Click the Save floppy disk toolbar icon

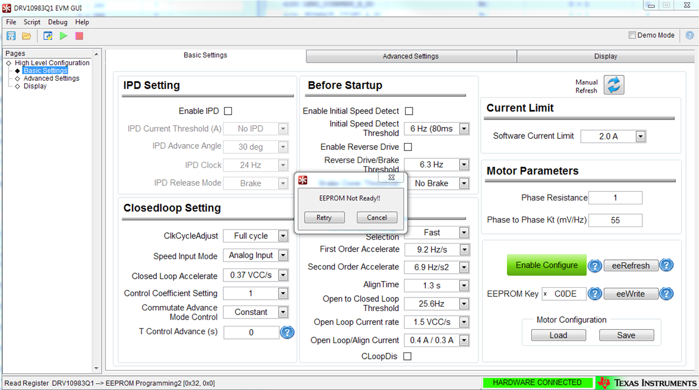coord(11,36)
